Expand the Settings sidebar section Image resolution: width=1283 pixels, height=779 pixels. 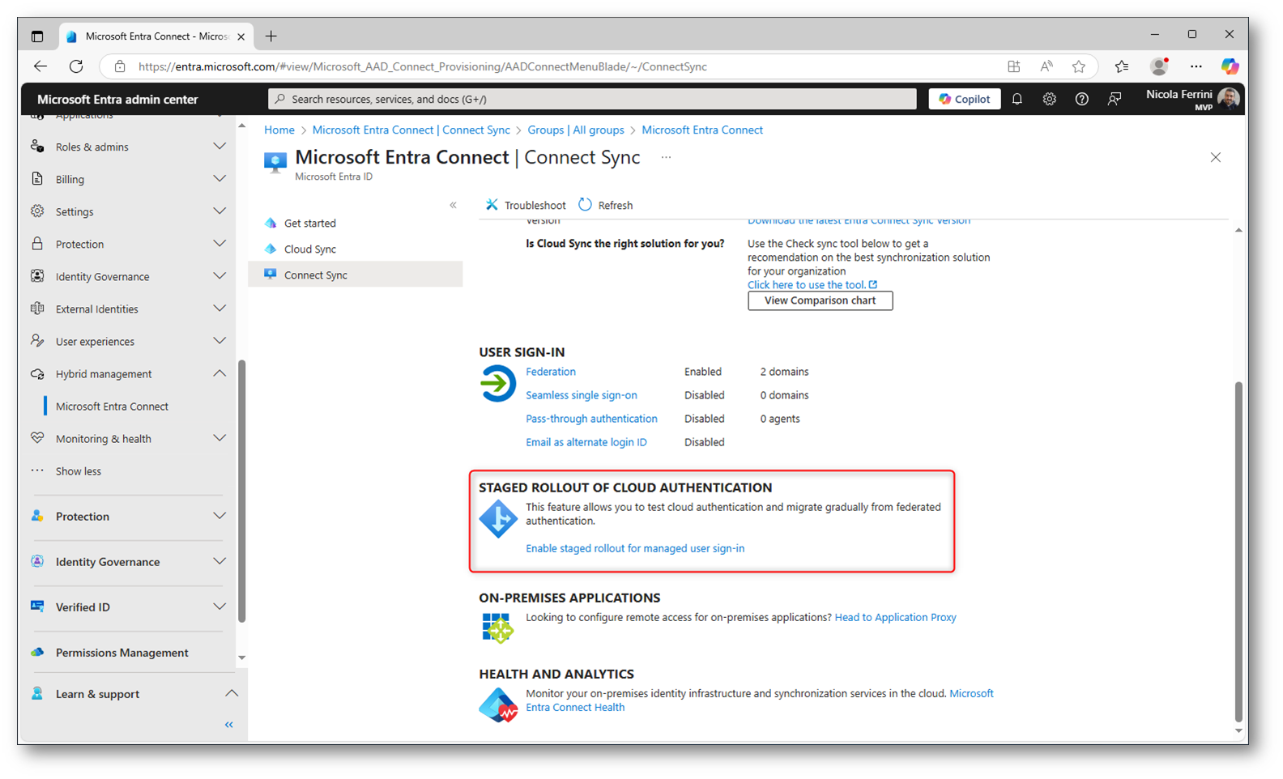[129, 211]
